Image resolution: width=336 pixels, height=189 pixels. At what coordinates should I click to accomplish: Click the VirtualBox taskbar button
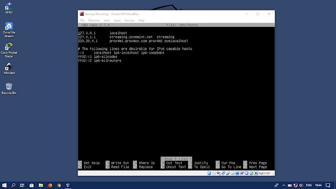68,185
